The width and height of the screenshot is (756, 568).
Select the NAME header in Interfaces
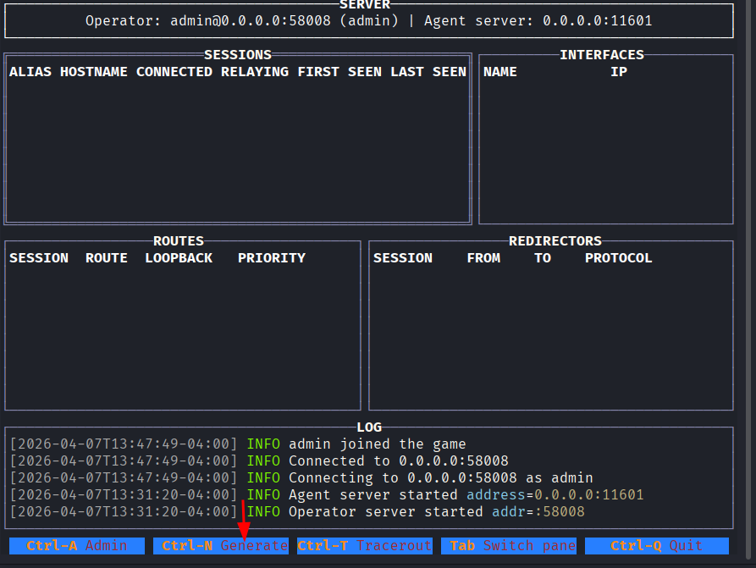pos(500,72)
